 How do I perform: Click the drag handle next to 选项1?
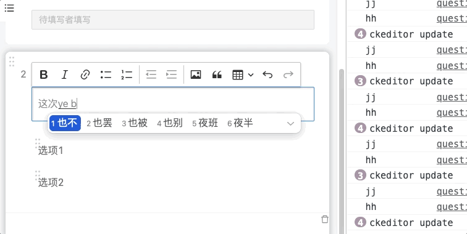[38, 143]
